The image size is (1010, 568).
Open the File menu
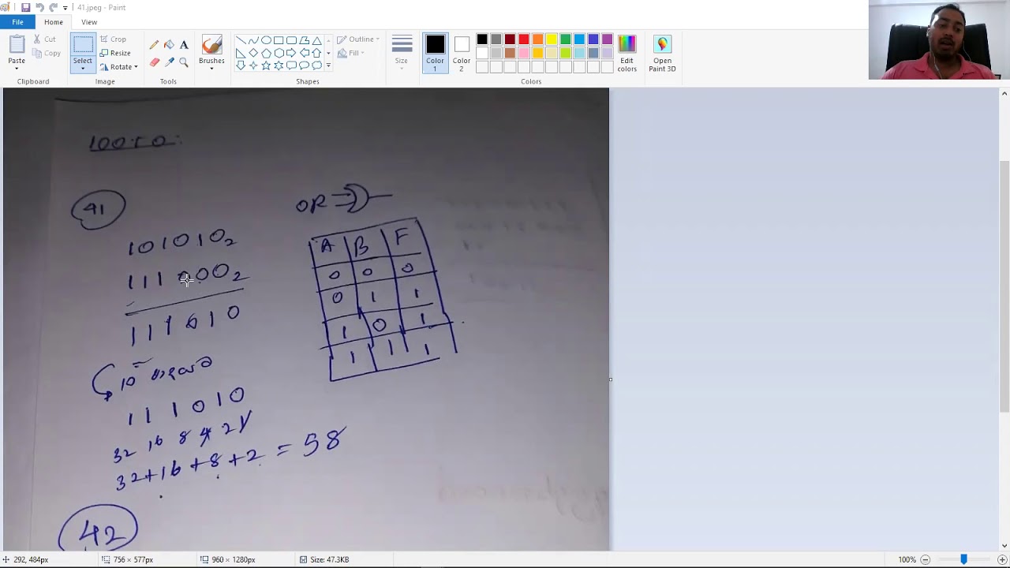[x=17, y=22]
